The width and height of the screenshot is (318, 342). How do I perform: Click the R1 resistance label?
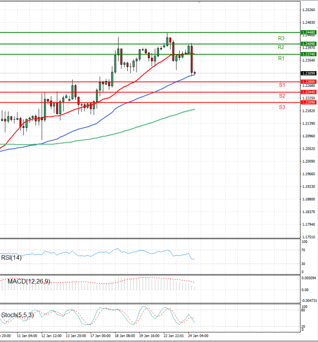pyautogui.click(x=281, y=58)
